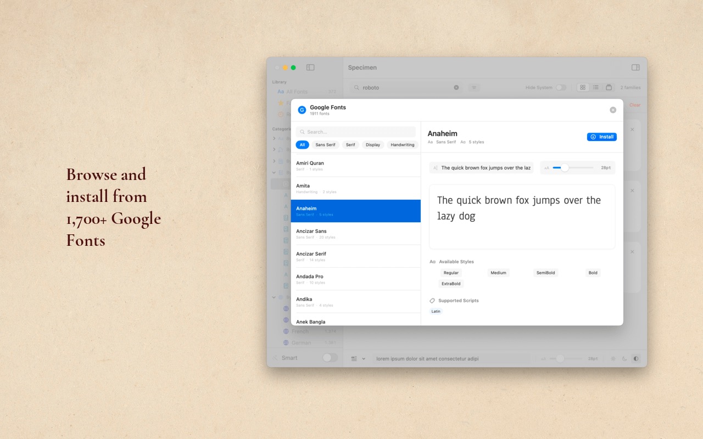Select light appearance sun icon in bottom bar

[613, 358]
